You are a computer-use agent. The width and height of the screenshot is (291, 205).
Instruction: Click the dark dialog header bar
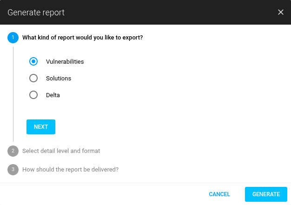coord(163,12)
